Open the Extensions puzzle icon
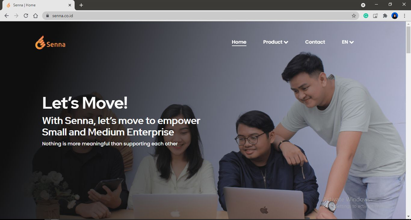This screenshot has height=220, width=411. coord(385,16)
